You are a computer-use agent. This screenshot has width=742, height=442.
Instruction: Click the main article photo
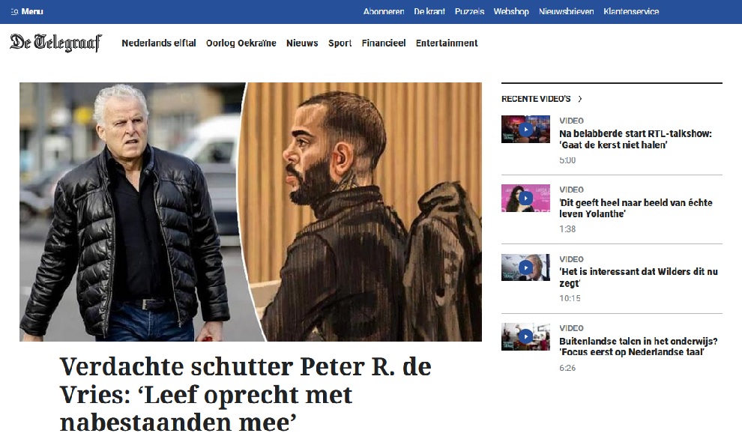(250, 212)
